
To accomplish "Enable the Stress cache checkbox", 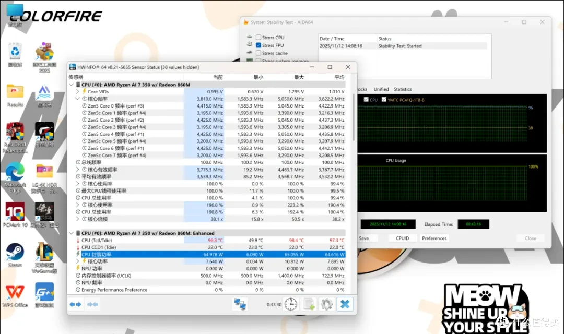I will [258, 53].
